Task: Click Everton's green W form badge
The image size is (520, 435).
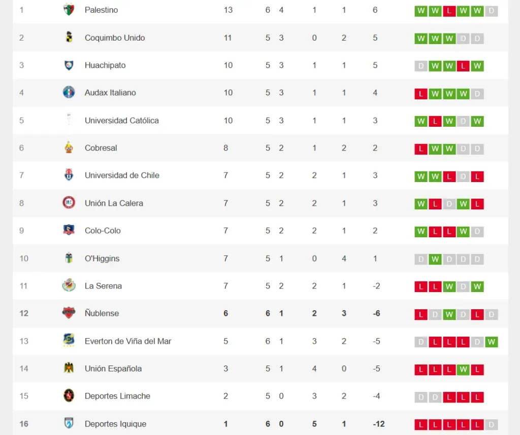Action: pyautogui.click(x=491, y=342)
